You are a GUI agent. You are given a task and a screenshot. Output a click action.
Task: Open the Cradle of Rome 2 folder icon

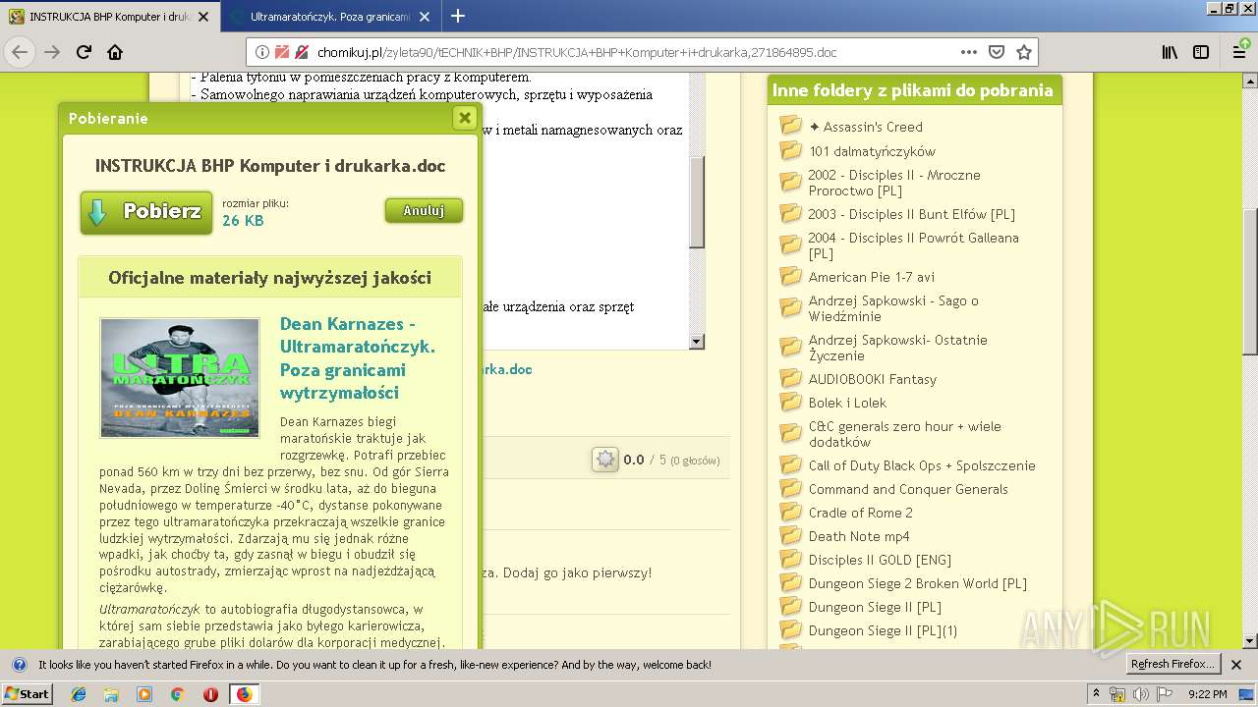tap(791, 512)
